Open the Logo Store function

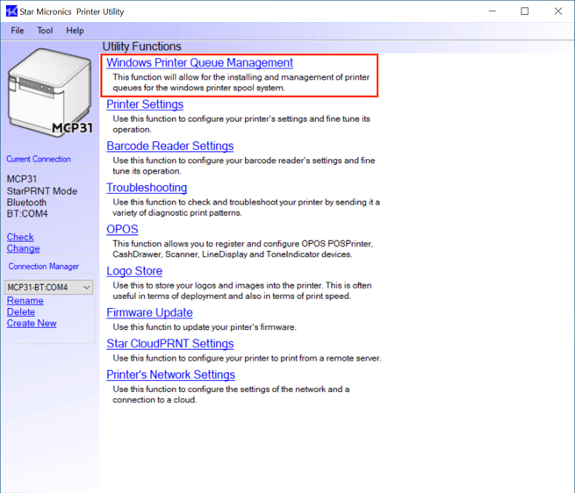(134, 271)
